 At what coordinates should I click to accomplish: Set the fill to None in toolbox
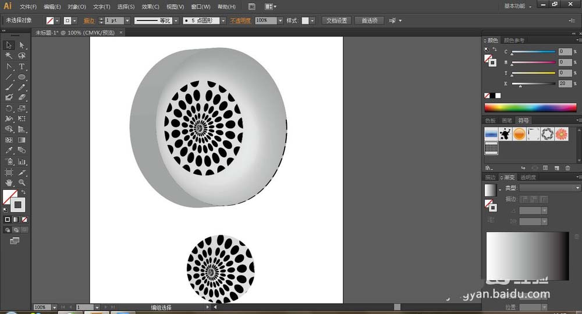point(24,220)
